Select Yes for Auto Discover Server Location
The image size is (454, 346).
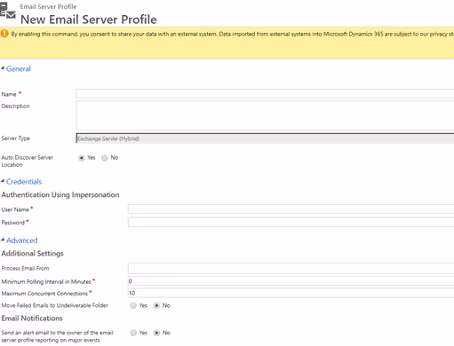click(x=82, y=158)
